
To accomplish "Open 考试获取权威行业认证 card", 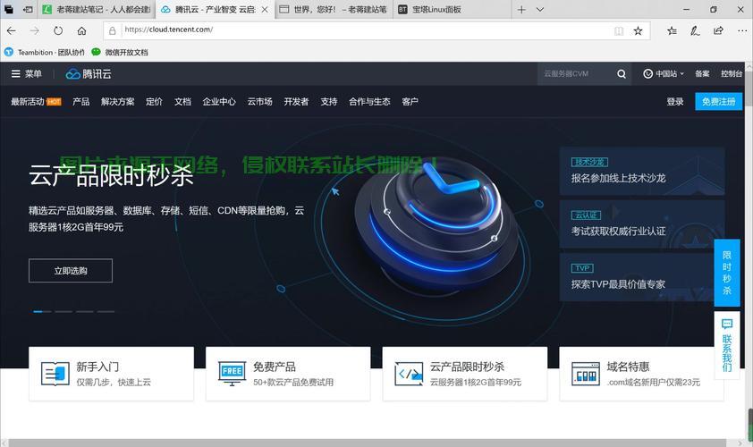I will tap(642, 223).
